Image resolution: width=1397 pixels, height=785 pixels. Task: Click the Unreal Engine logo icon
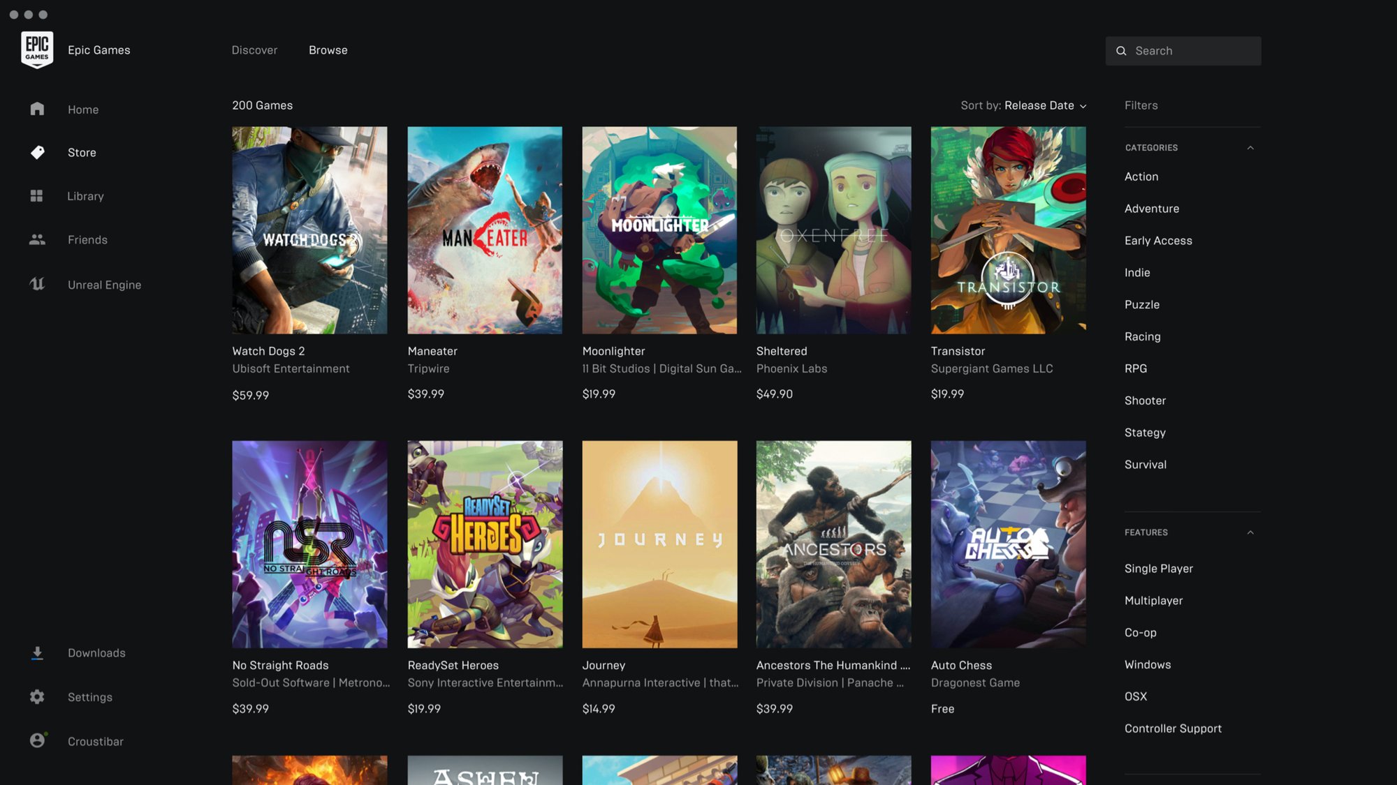tap(37, 284)
